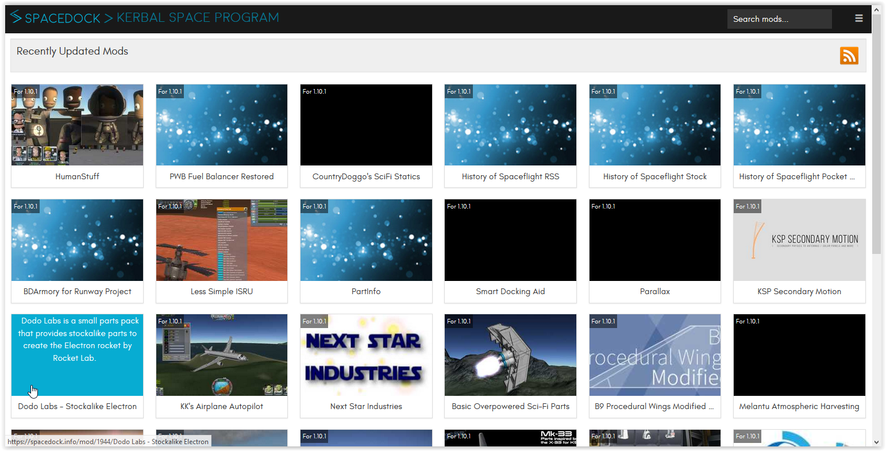
Task: Click the Mk-33 mod thumbnail in the bottom row
Action: (x=510, y=438)
